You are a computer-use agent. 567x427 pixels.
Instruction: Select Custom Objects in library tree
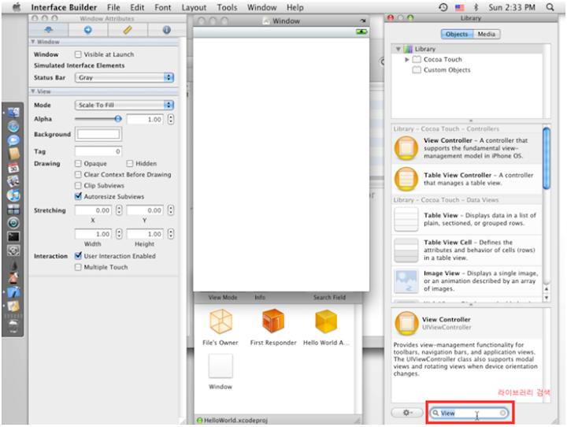pyautogui.click(x=447, y=70)
